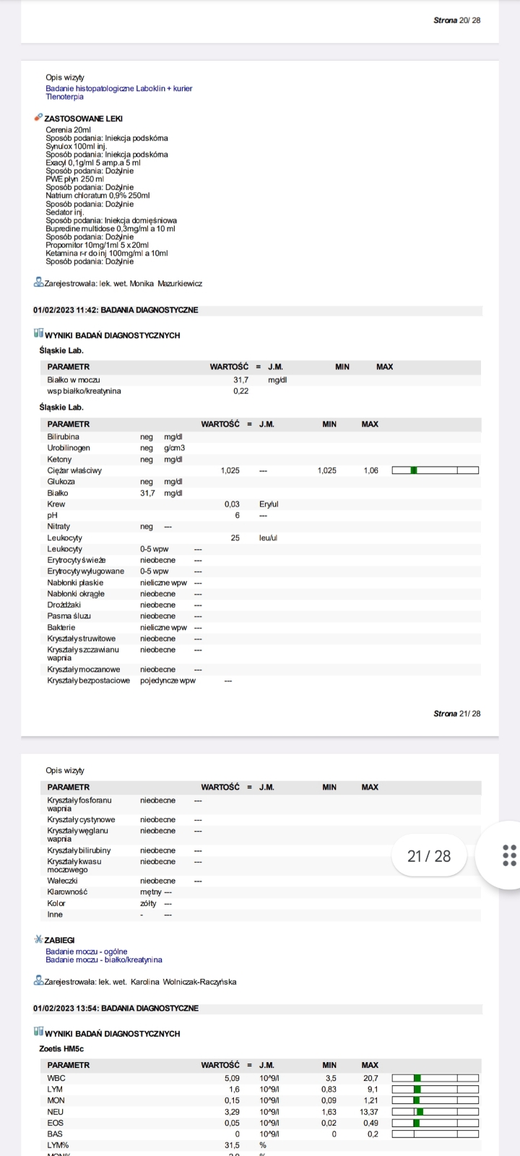520x1156 pixels.
Task: Select the first Śląskie Lab. label
Action: [61, 350]
